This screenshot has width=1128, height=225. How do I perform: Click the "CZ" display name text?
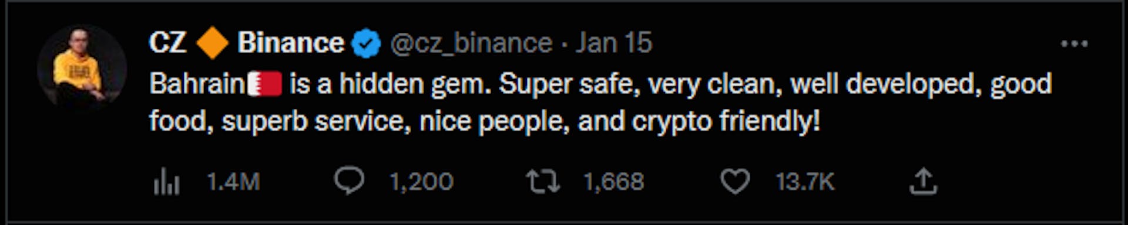point(167,43)
